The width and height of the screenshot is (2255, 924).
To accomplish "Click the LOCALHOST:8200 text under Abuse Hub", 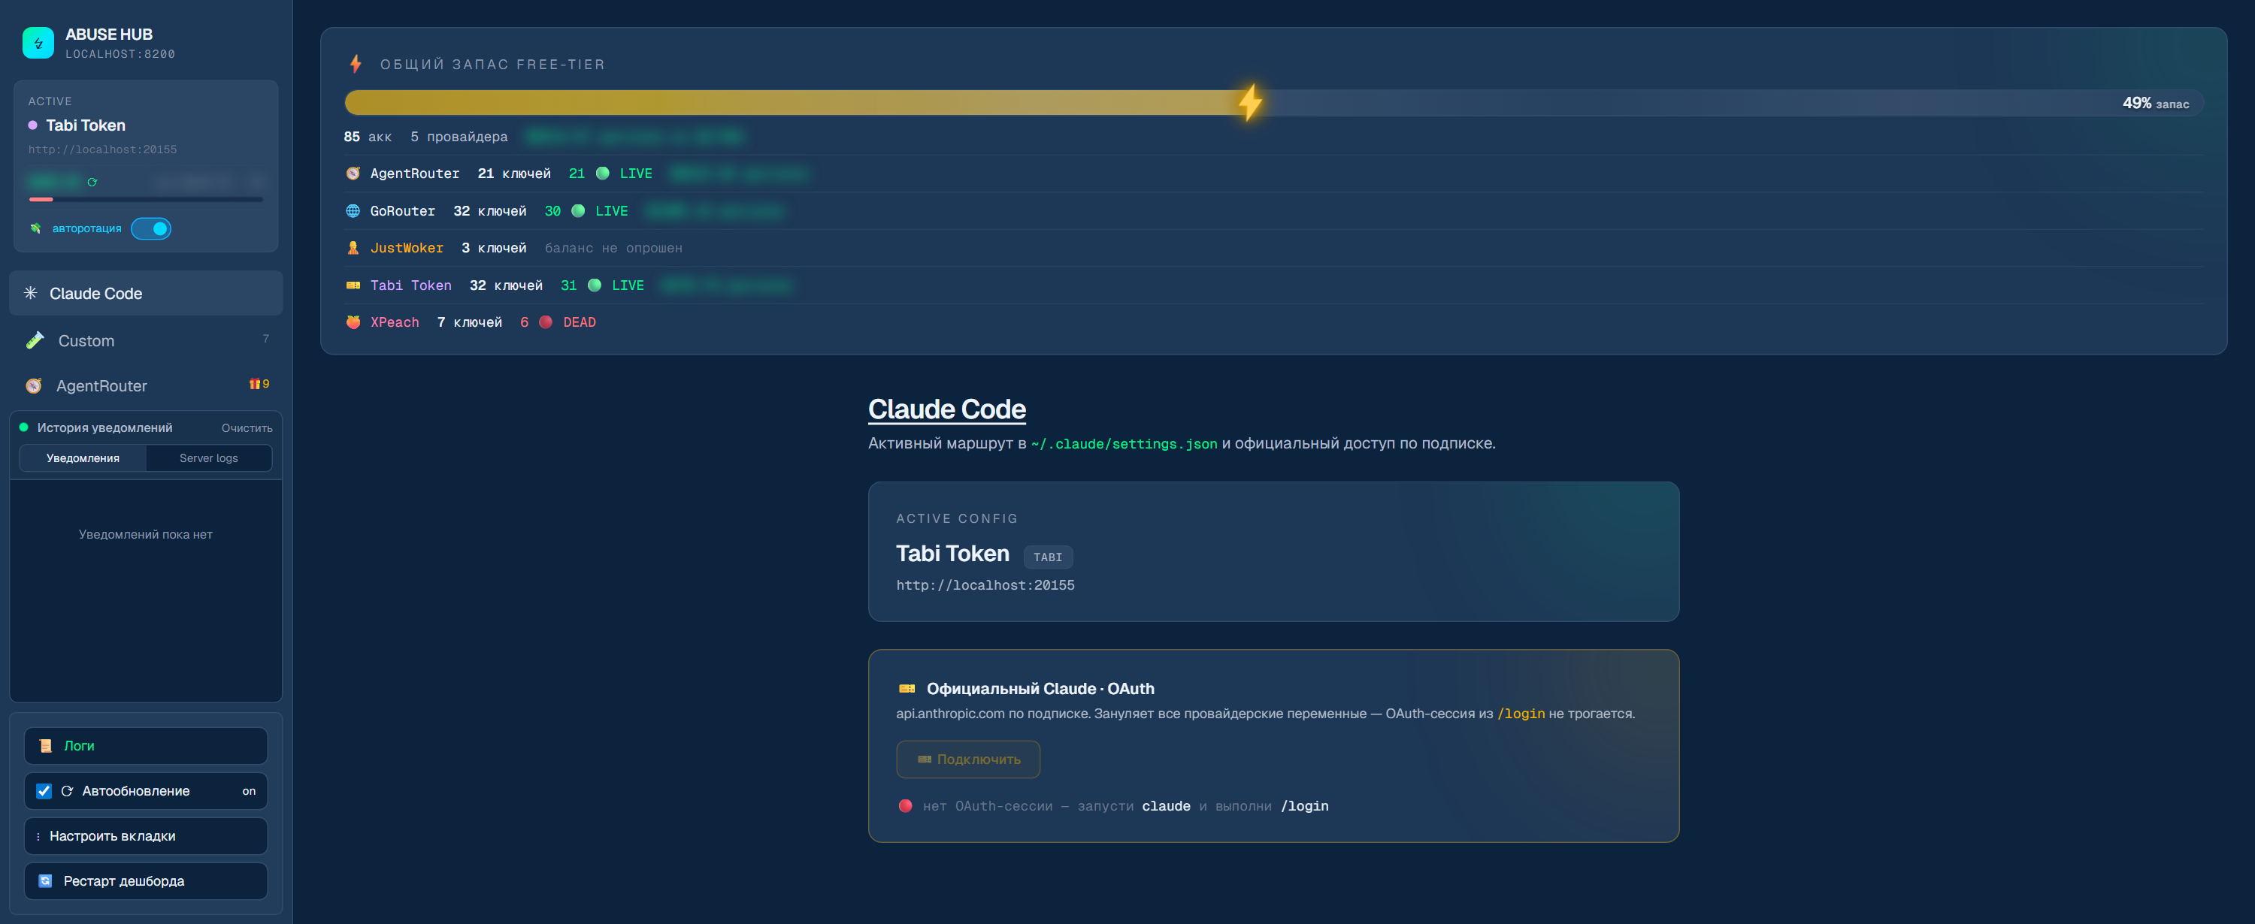I will tap(120, 54).
